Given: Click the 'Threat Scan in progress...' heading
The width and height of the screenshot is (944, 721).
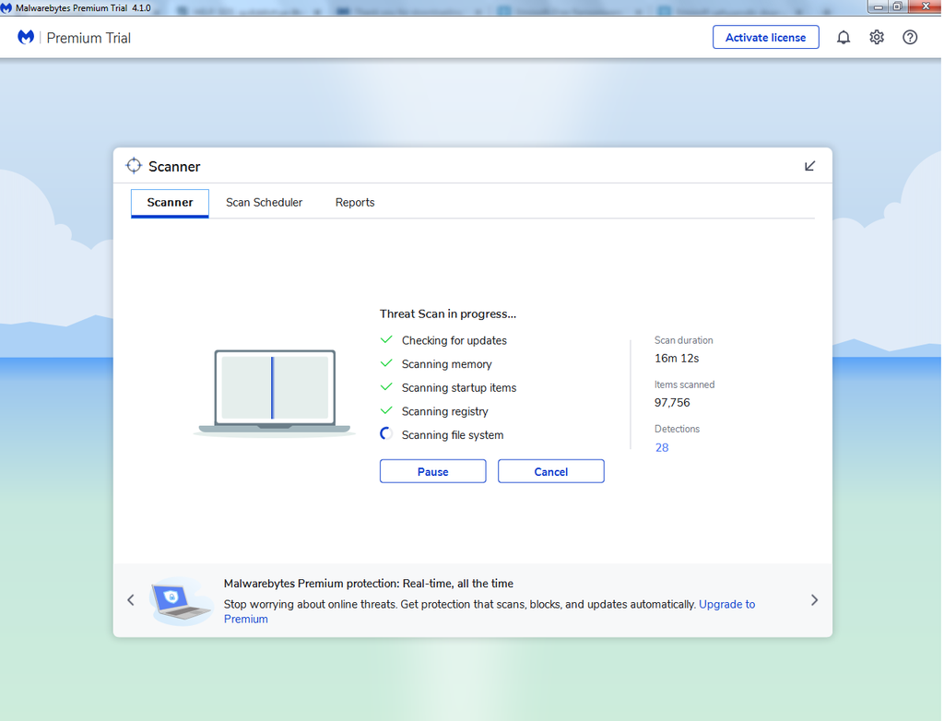Looking at the screenshot, I should tap(448, 313).
